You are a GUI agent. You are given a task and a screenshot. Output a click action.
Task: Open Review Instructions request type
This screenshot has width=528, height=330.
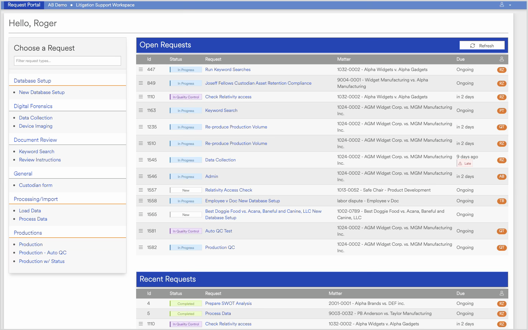(x=40, y=160)
